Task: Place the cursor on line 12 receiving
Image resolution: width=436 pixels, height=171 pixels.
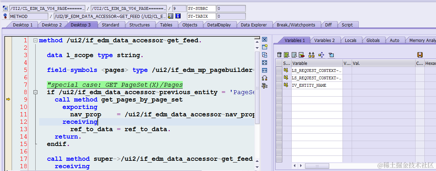Action: pos(80,122)
